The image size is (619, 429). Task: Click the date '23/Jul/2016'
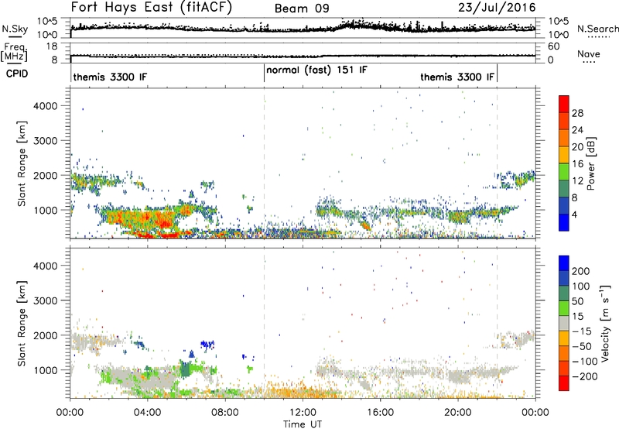pos(497,8)
